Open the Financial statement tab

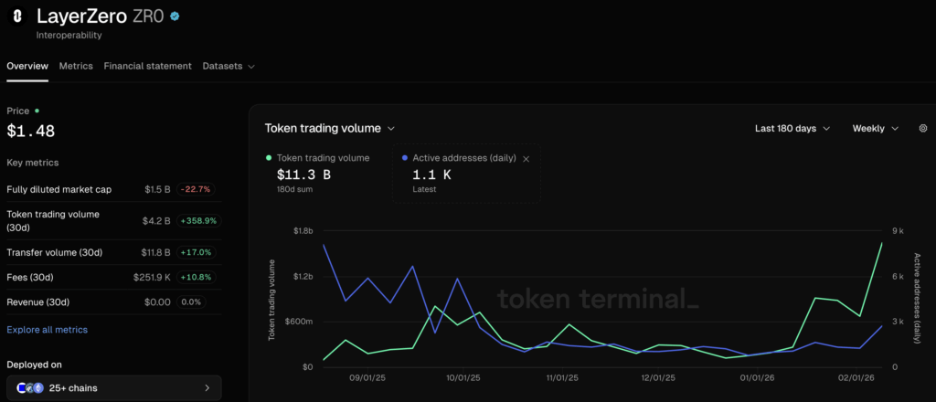(147, 66)
